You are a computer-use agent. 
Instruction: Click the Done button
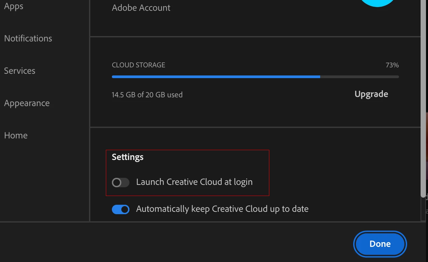click(x=380, y=244)
